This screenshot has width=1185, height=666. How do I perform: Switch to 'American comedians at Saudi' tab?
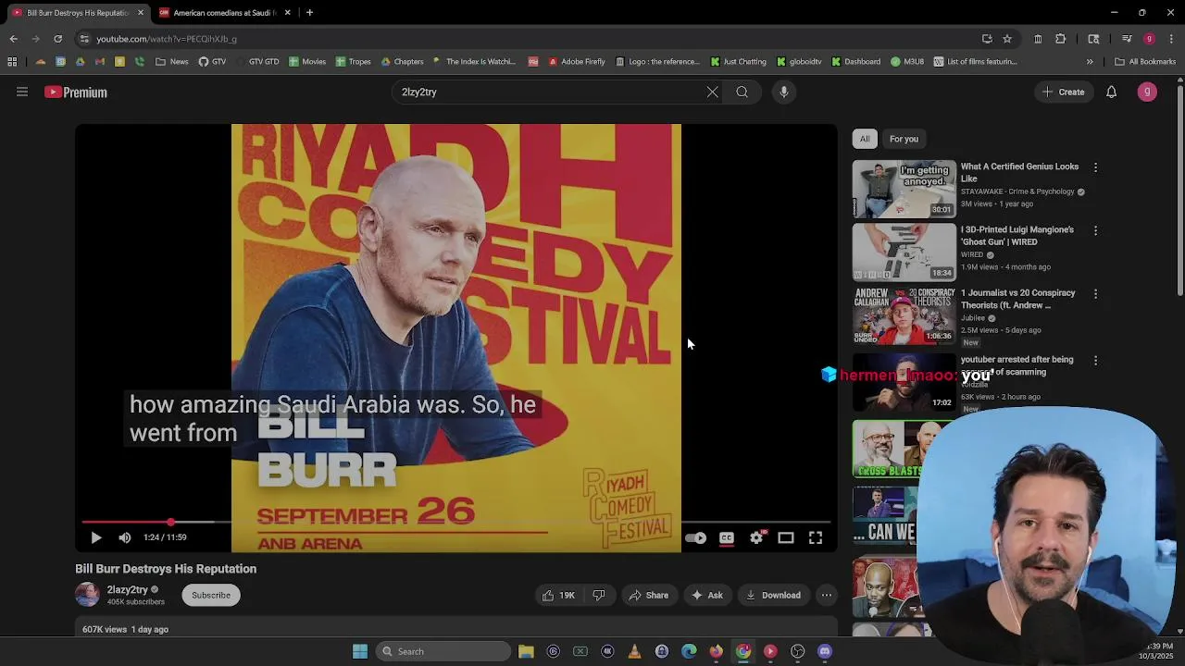click(224, 13)
